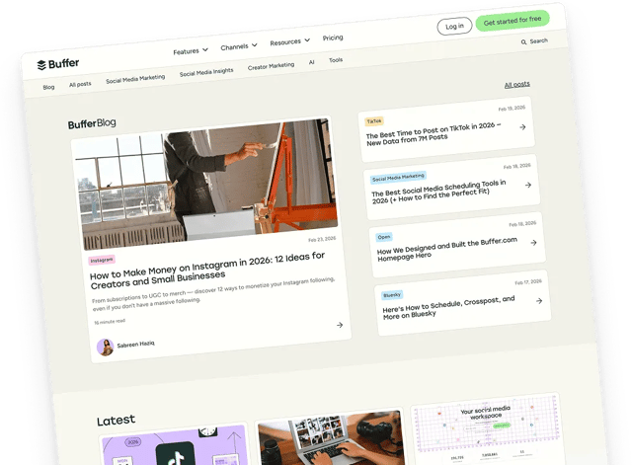Click the Log in button
This screenshot has width=632, height=465.
(x=454, y=26)
